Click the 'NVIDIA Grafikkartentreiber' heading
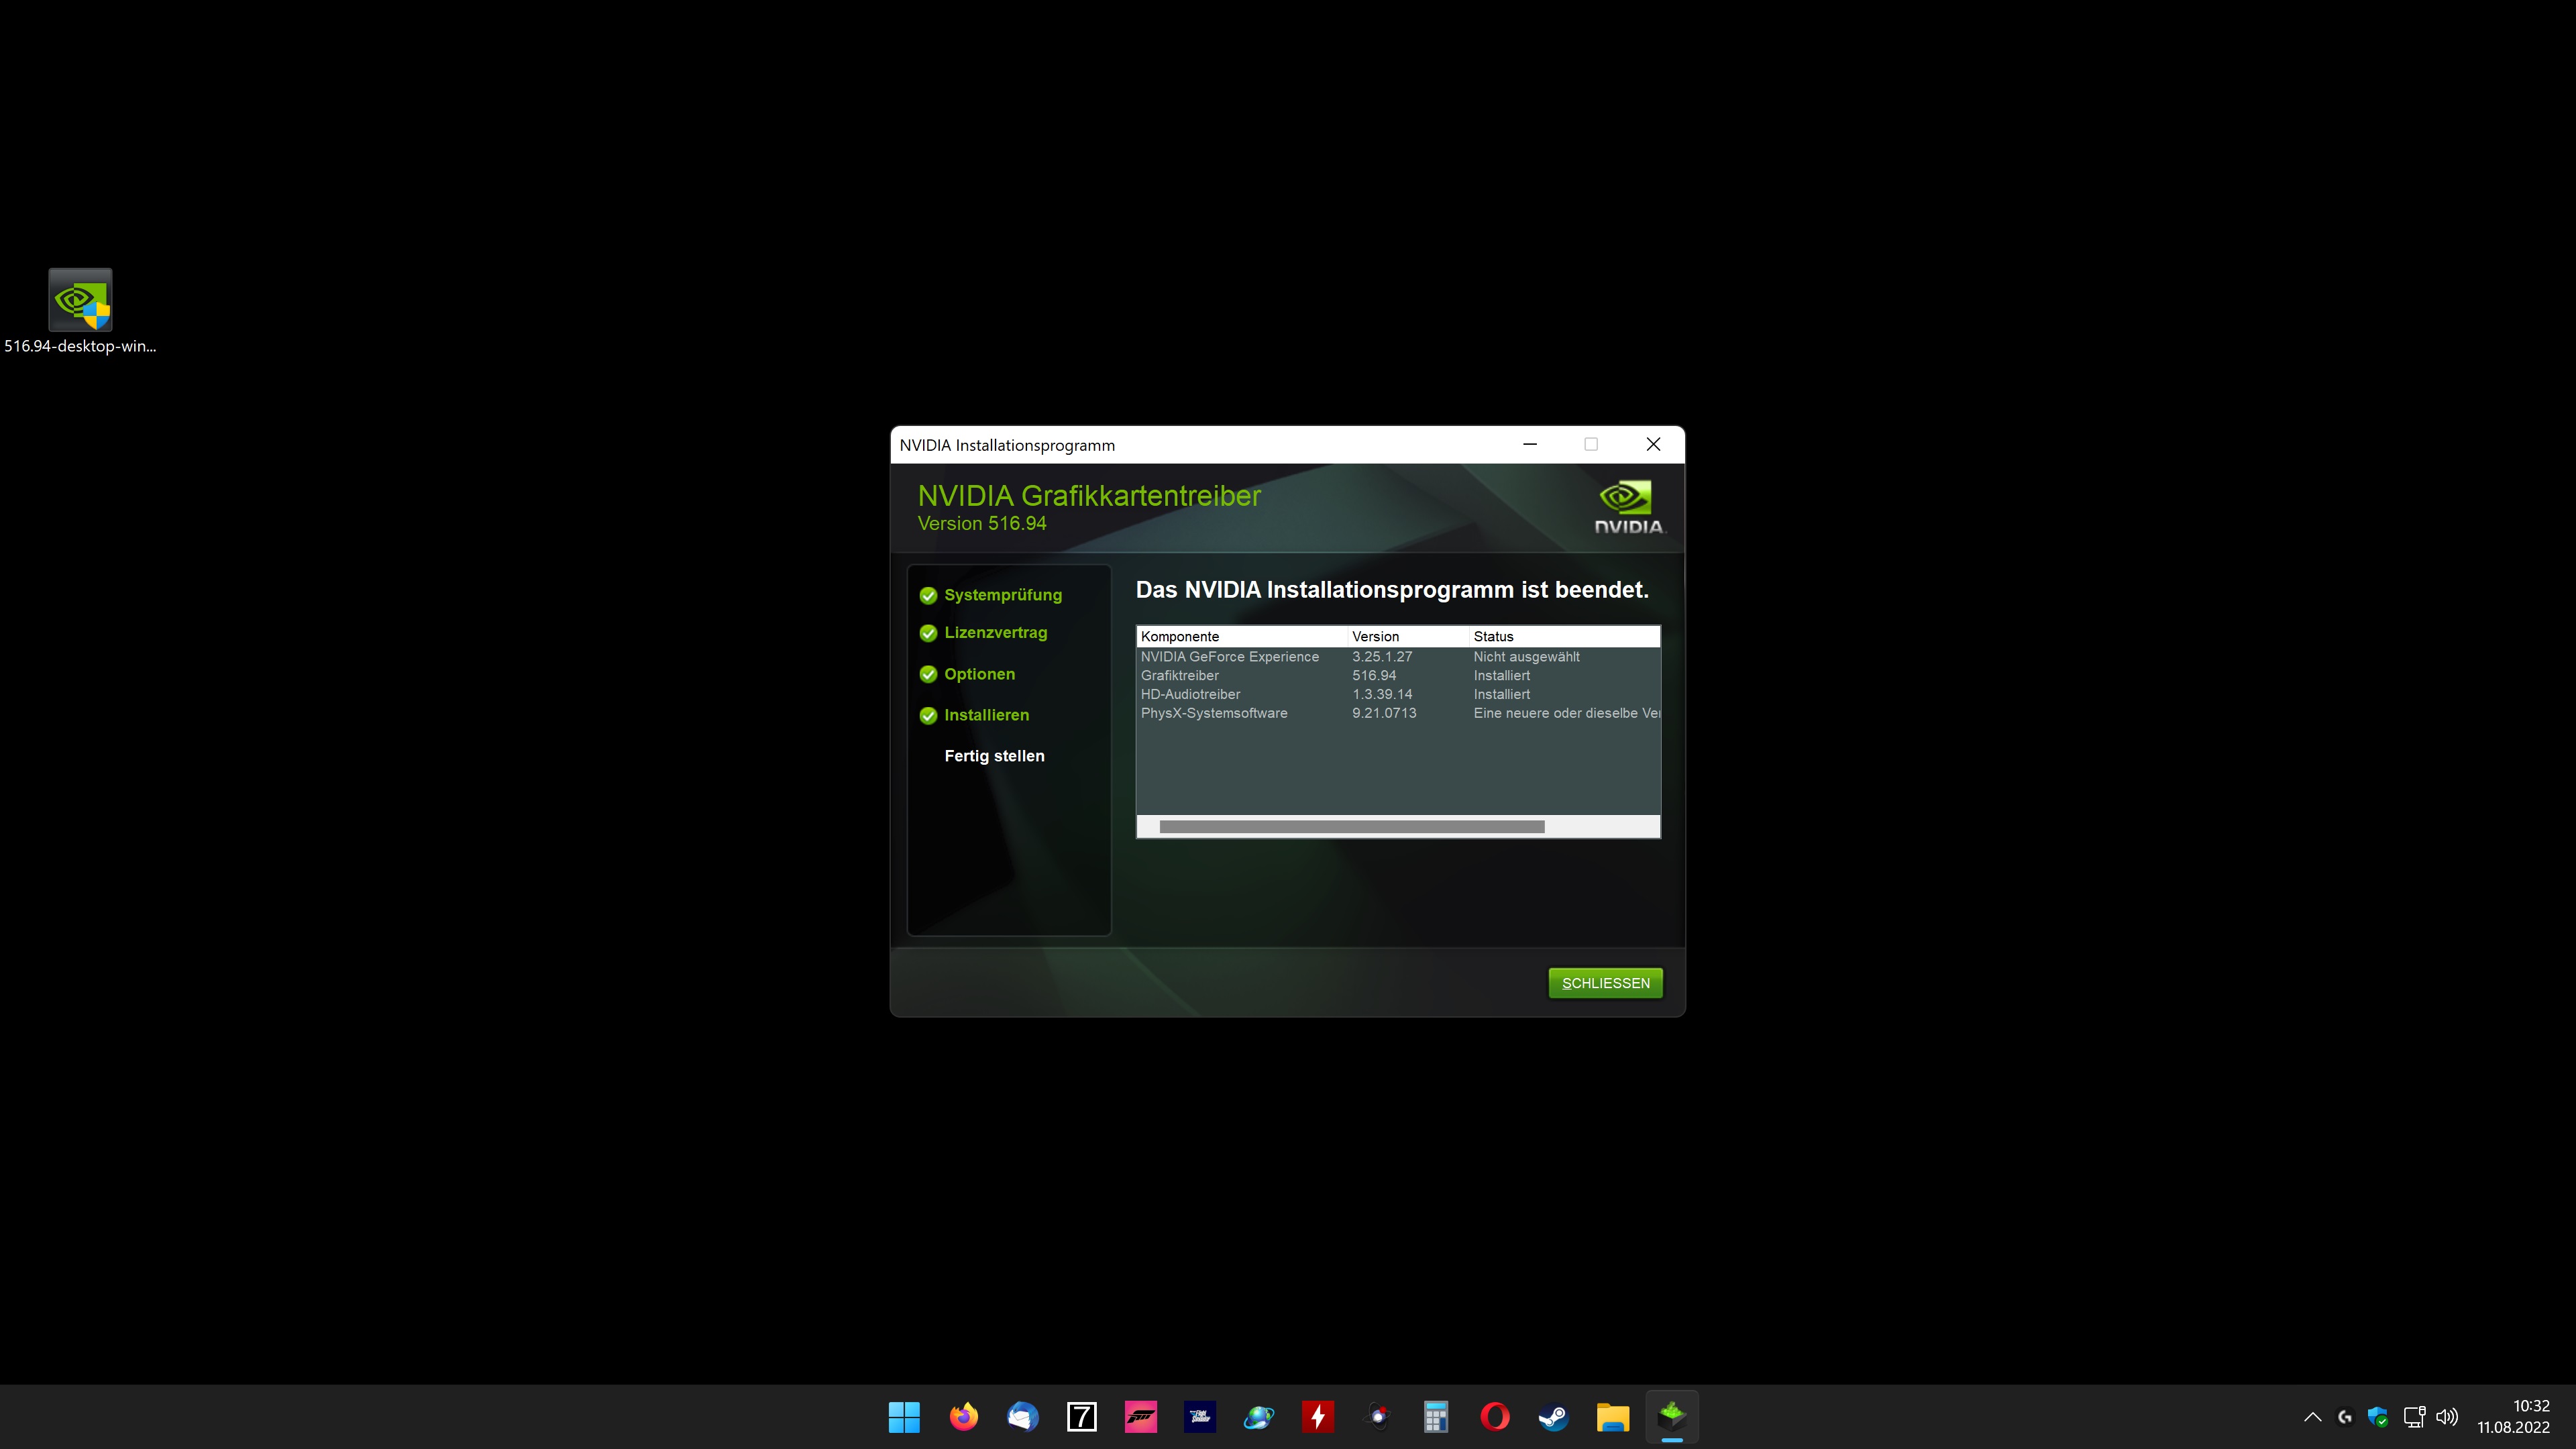Image resolution: width=2576 pixels, height=1449 pixels. tap(1089, 496)
